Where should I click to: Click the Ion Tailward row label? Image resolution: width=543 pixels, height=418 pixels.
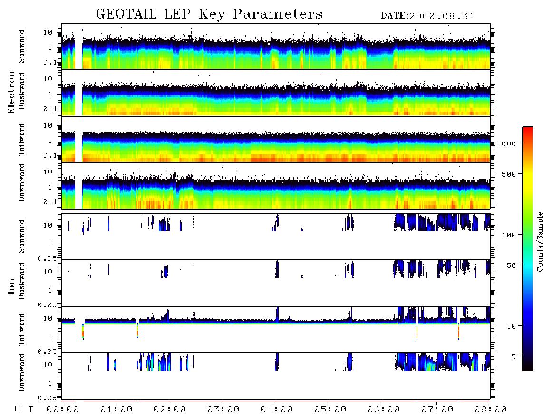22,330
